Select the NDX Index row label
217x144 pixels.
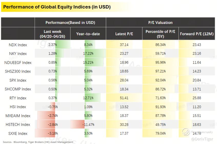tap(18, 45)
